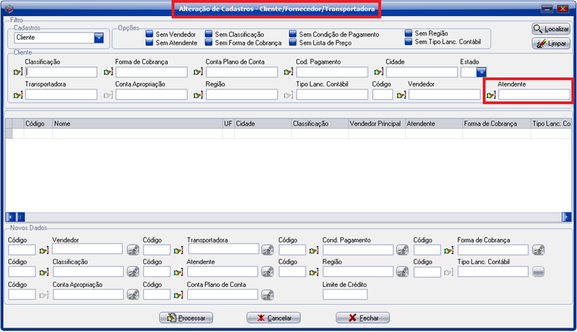Click lookup icon beside Classificação filter field
This screenshot has height=332, width=577.
tap(18, 72)
